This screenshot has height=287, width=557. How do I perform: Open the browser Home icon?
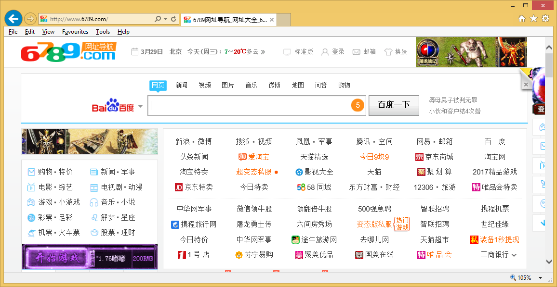[x=522, y=19]
